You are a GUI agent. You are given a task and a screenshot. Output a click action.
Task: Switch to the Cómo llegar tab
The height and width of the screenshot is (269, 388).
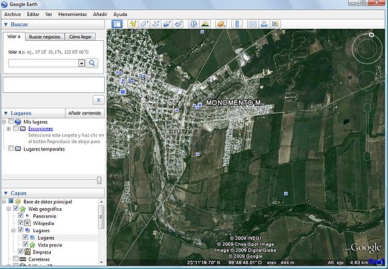coord(80,37)
